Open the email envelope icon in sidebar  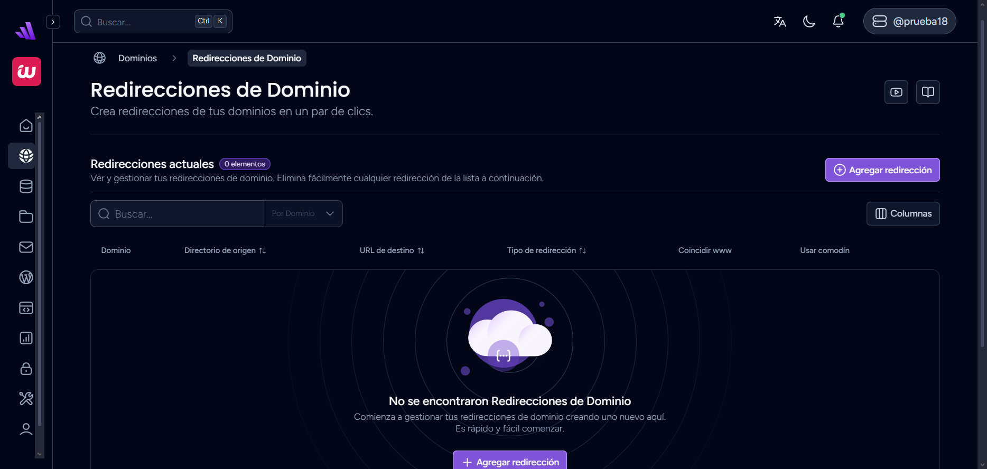click(x=26, y=247)
